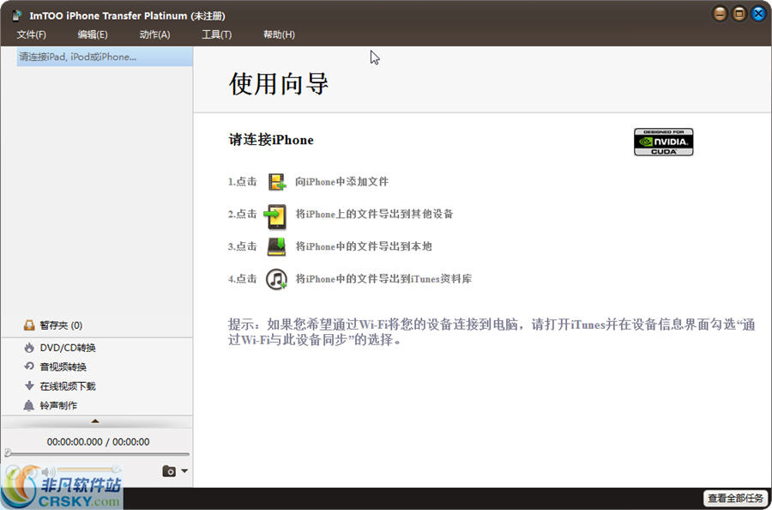Click text 向iPhone中添加文件
The height and width of the screenshot is (510, 772).
(341, 182)
